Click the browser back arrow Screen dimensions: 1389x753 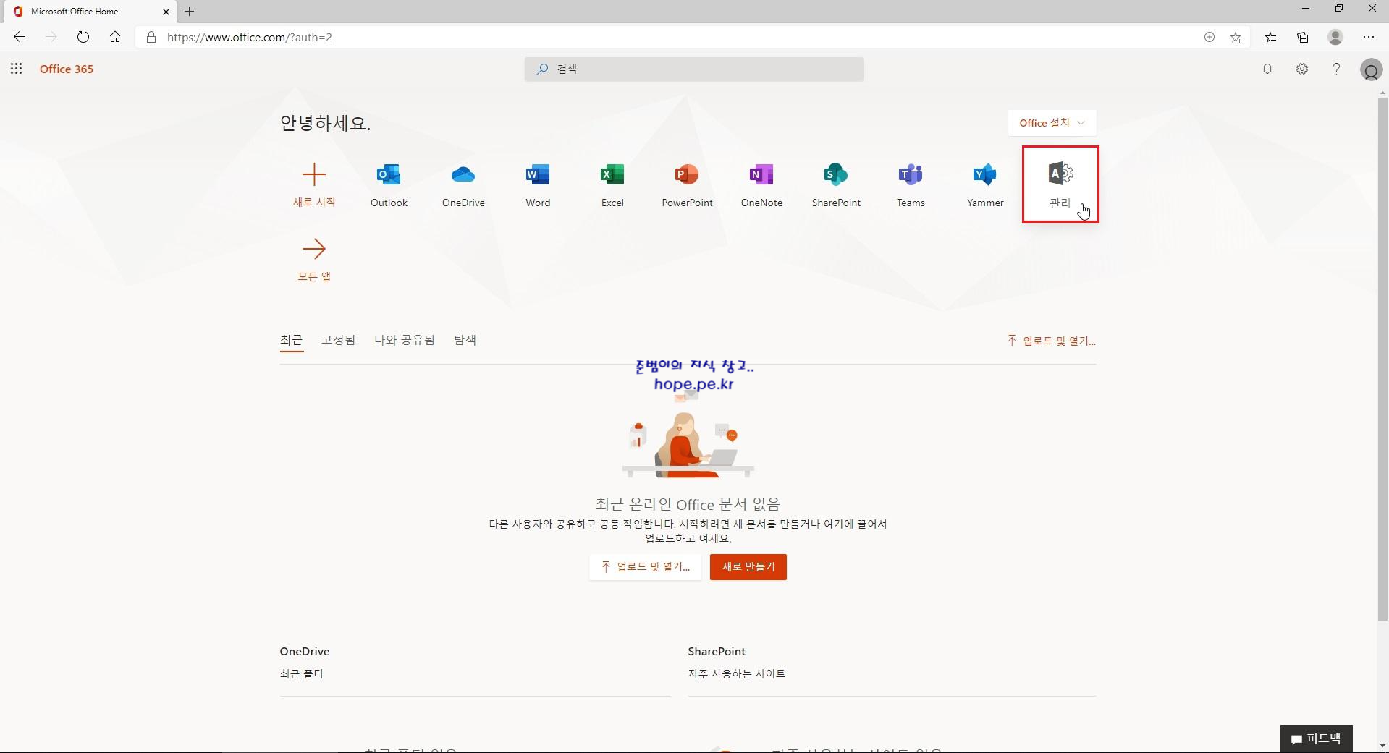(20, 37)
